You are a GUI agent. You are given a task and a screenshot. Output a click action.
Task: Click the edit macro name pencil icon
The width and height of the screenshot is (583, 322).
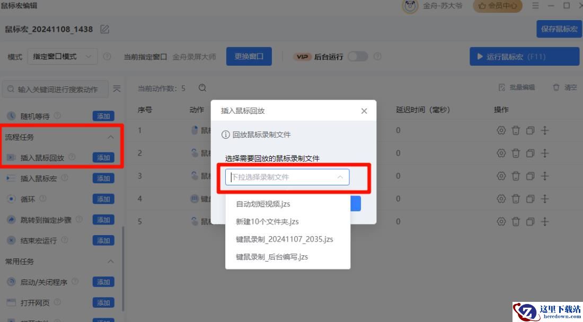[105, 29]
